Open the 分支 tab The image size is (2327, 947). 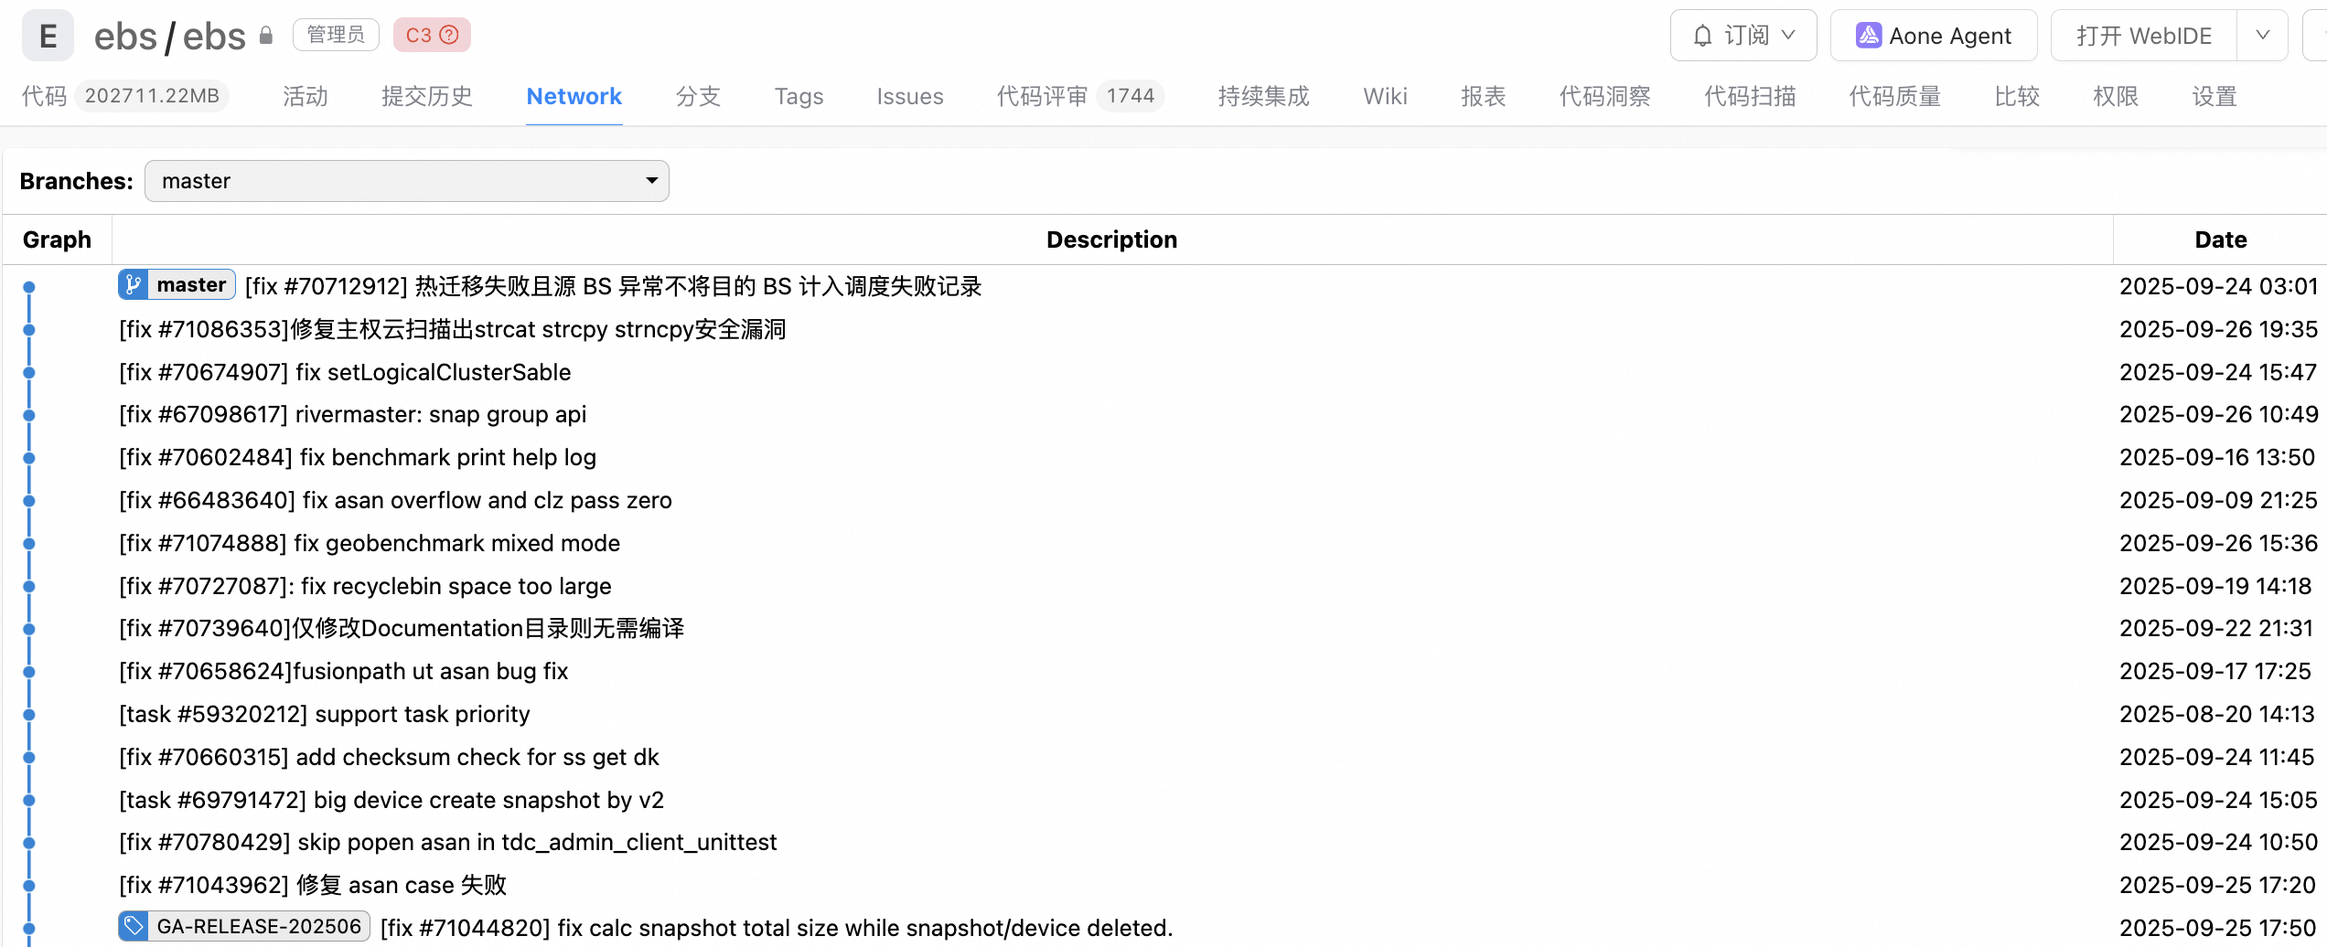pyautogui.click(x=699, y=96)
